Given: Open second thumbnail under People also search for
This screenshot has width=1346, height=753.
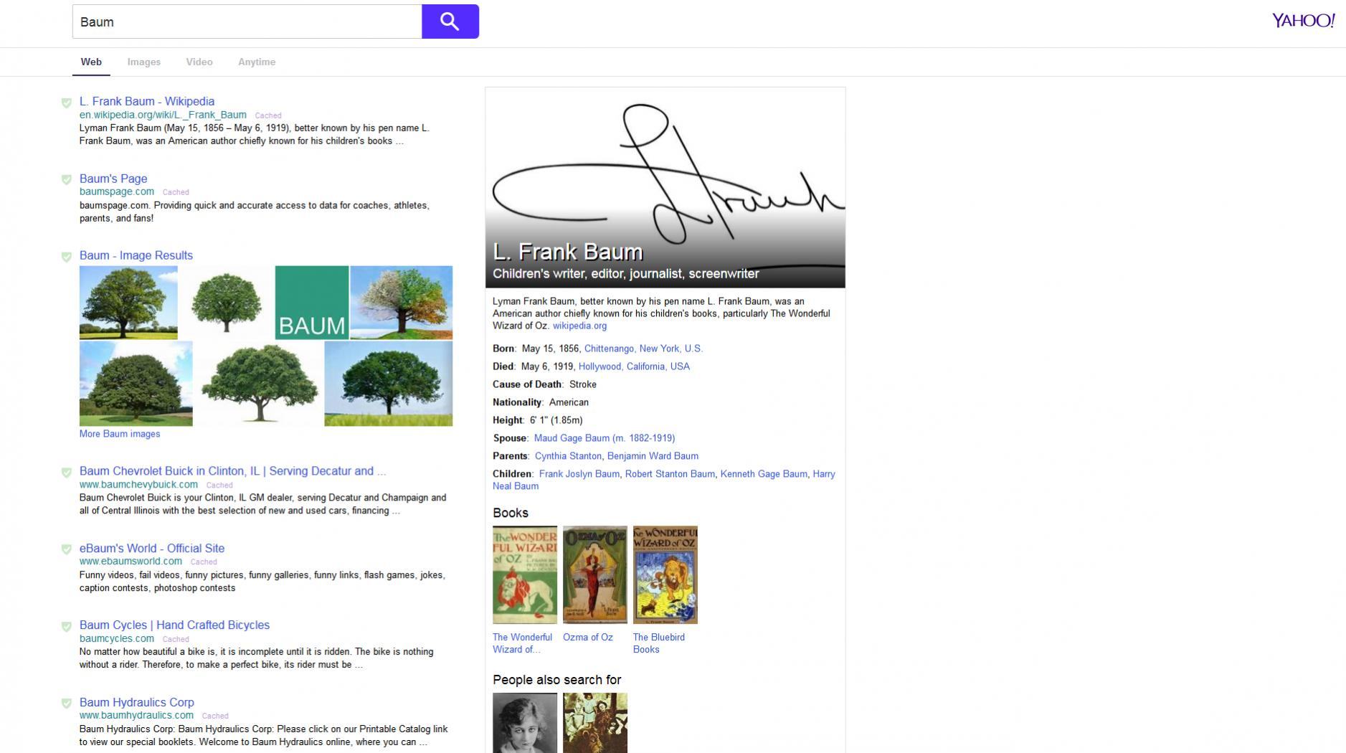Looking at the screenshot, I should coord(595,723).
